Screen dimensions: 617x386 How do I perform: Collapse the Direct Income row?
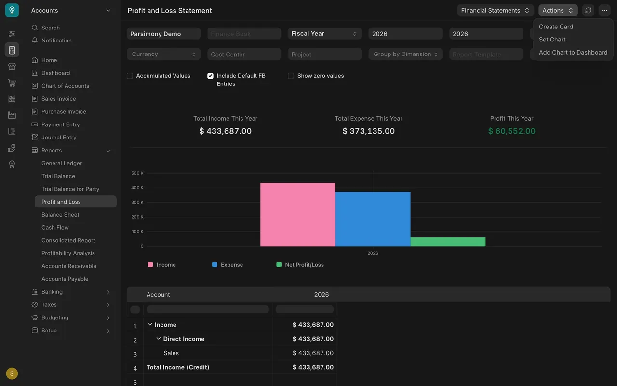[159, 339]
